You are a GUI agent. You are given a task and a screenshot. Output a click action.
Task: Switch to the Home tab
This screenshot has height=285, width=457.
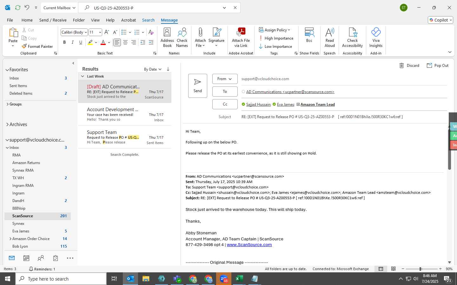[x=27, y=20]
